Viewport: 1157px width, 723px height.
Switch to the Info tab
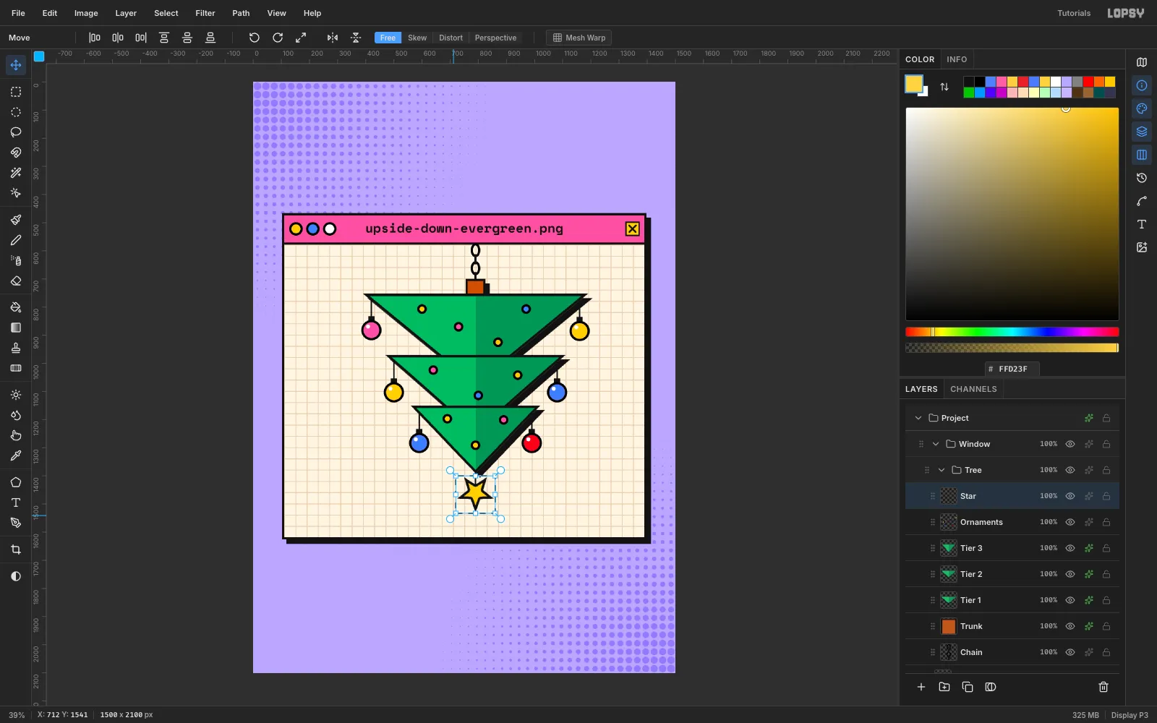(957, 59)
